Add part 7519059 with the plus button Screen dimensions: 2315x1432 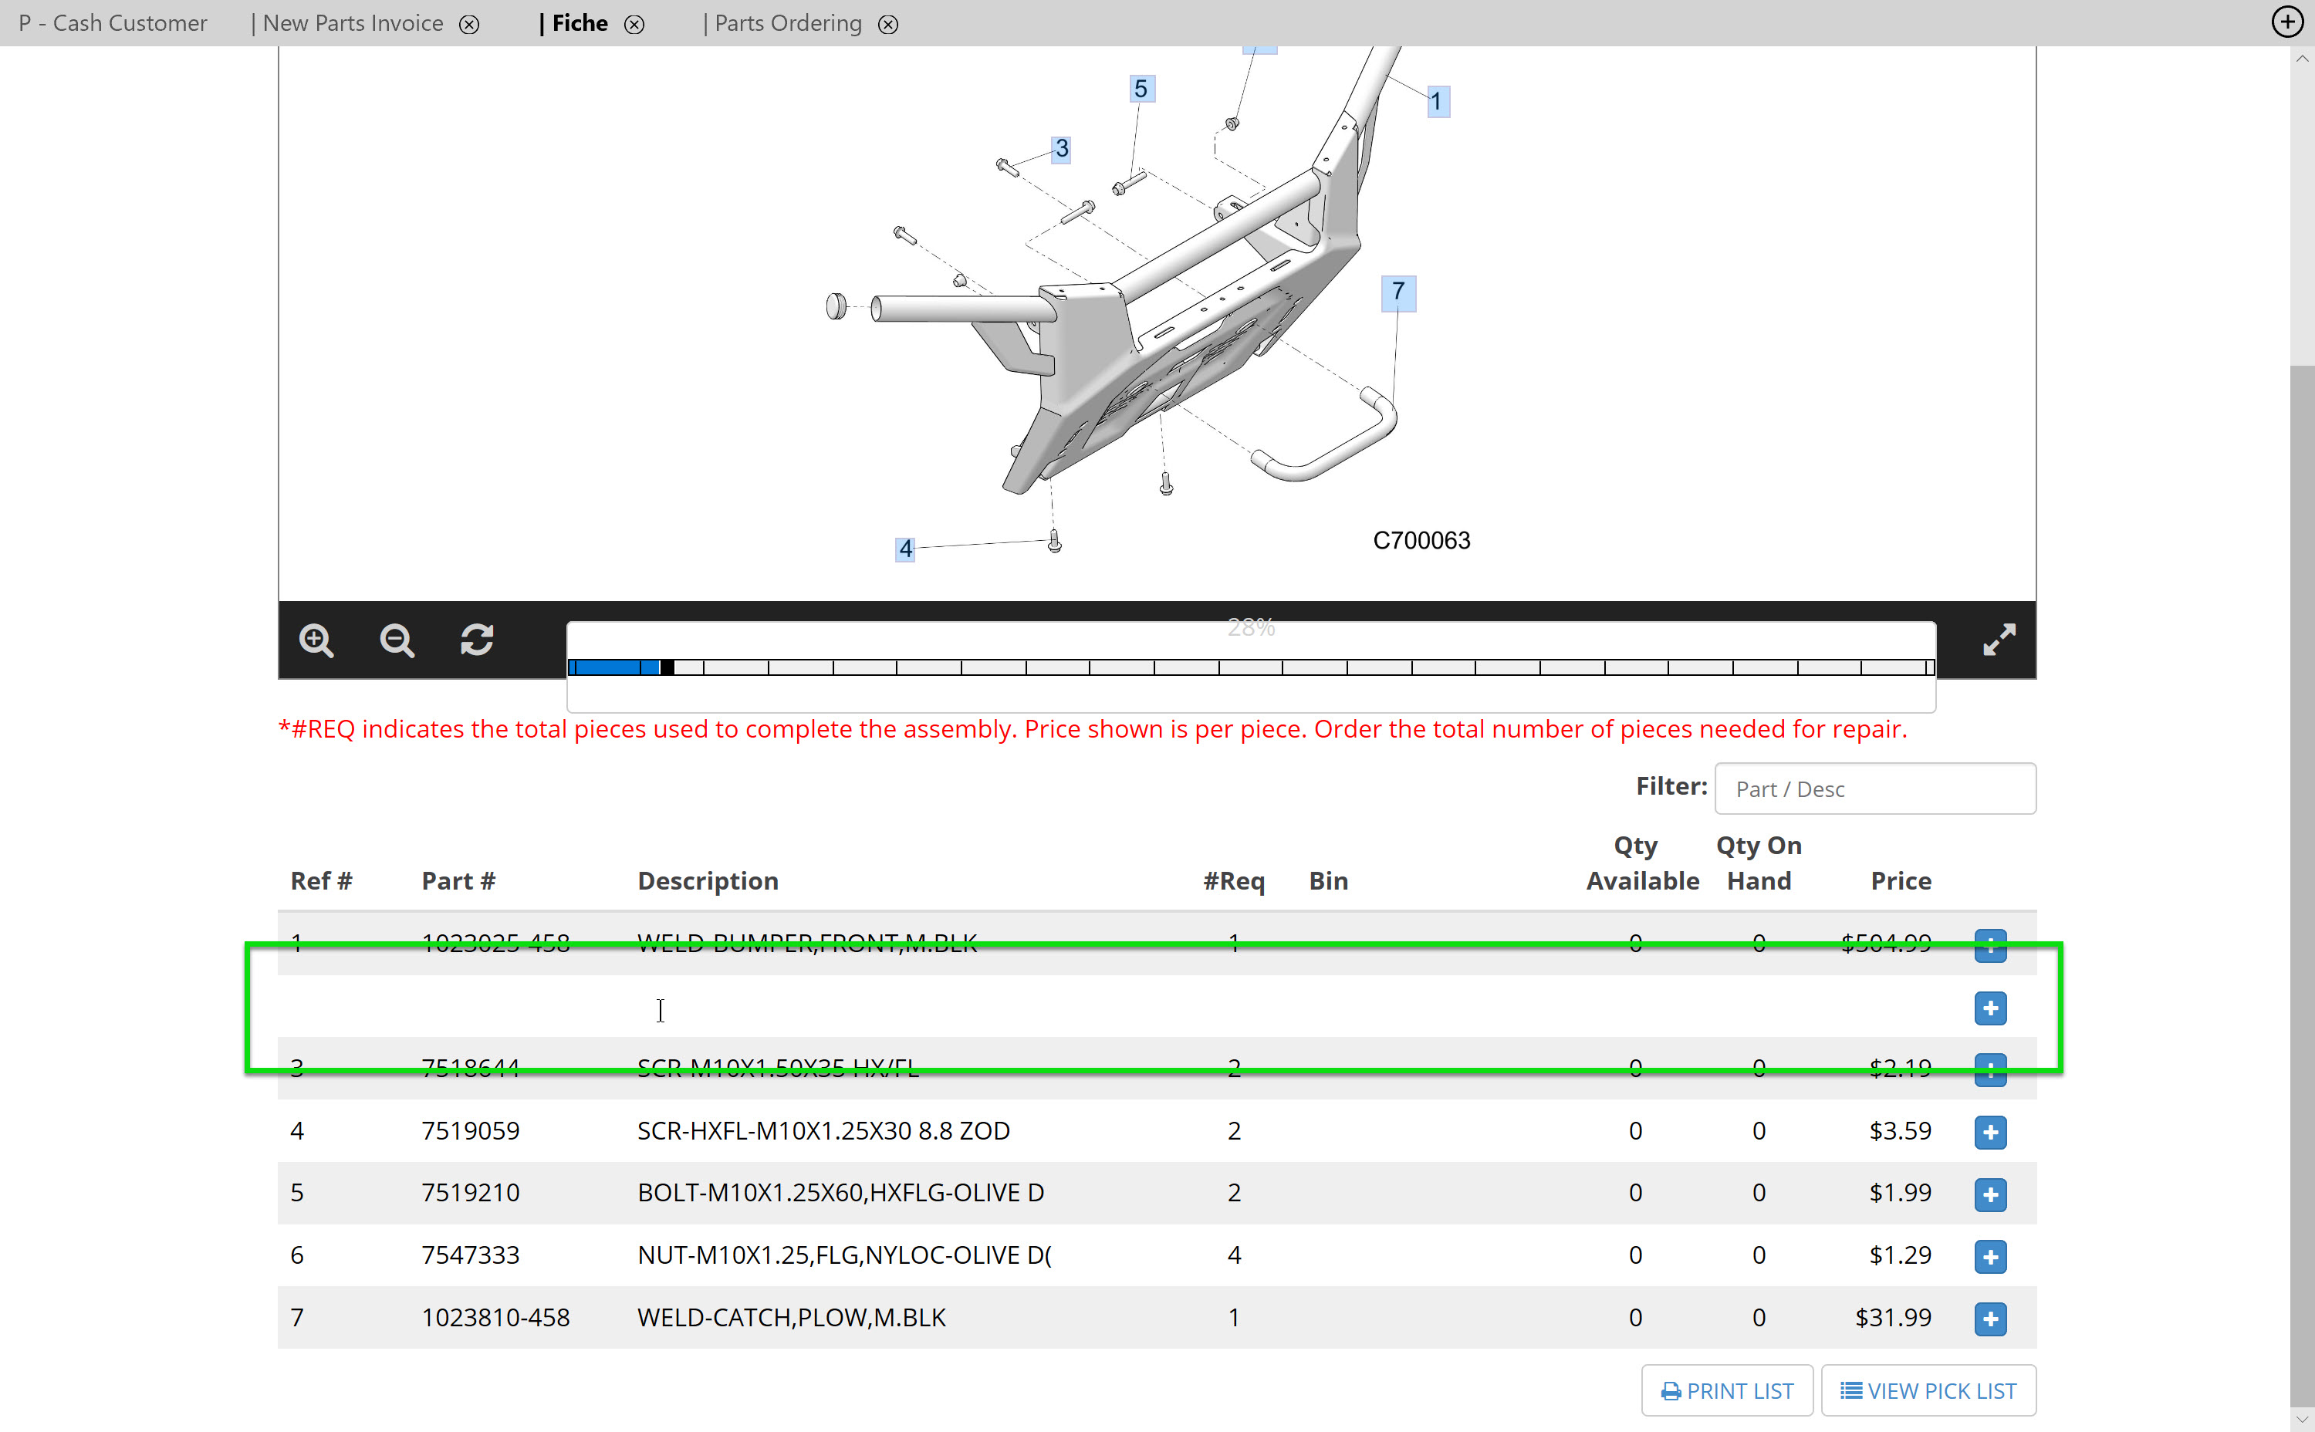coord(1990,1132)
